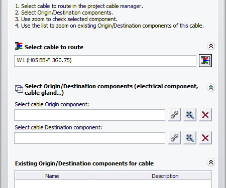Collapse the Select Origin/Destination components section
The image size is (226, 188).
211,87
